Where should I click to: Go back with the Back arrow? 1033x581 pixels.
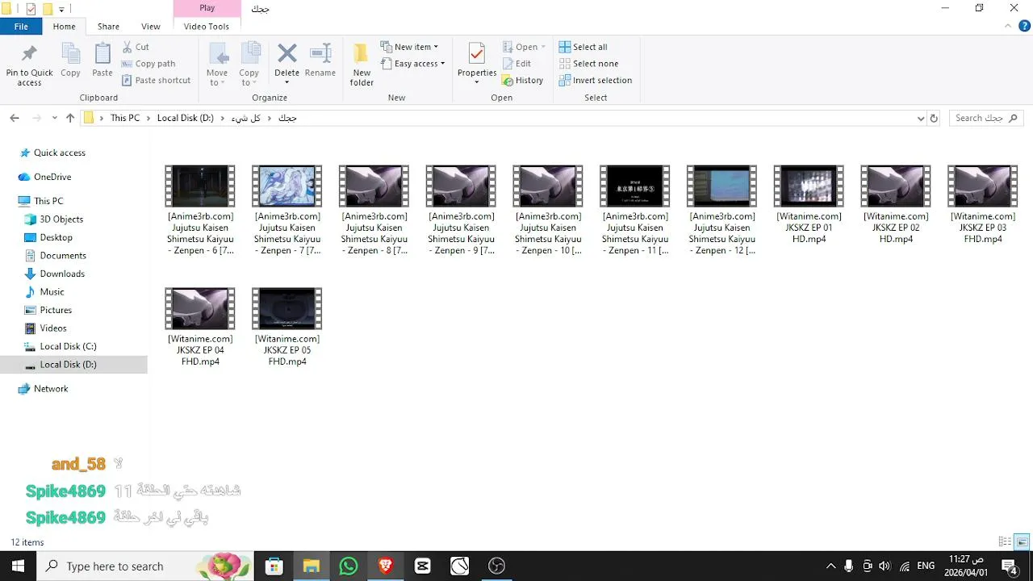tap(15, 118)
